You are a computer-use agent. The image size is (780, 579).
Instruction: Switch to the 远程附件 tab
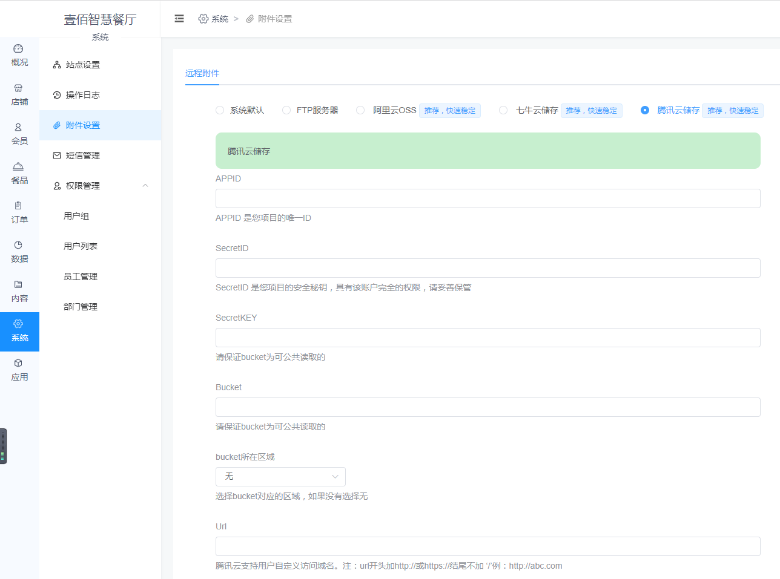coord(202,73)
